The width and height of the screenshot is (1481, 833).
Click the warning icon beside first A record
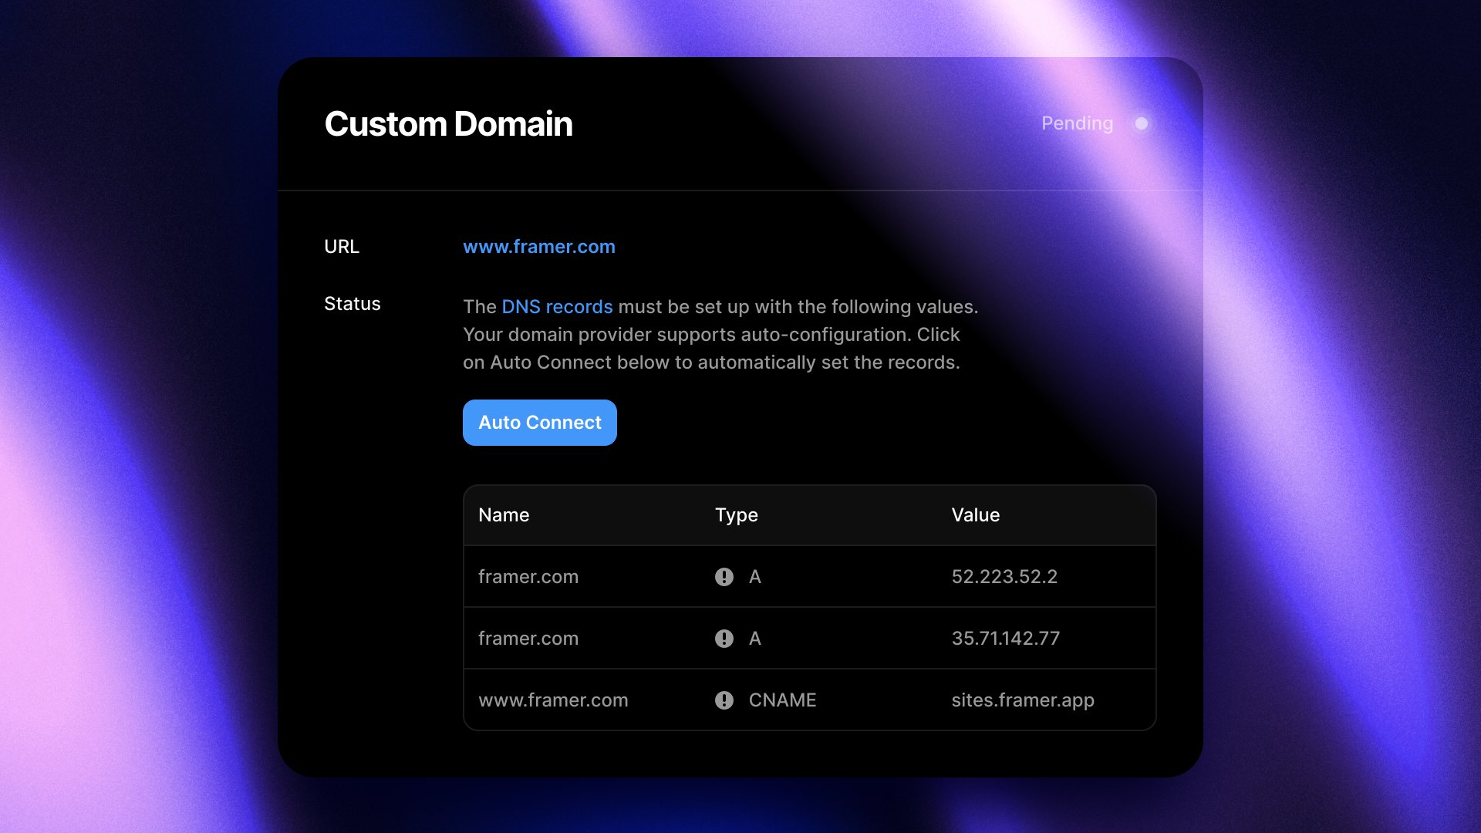tap(724, 576)
